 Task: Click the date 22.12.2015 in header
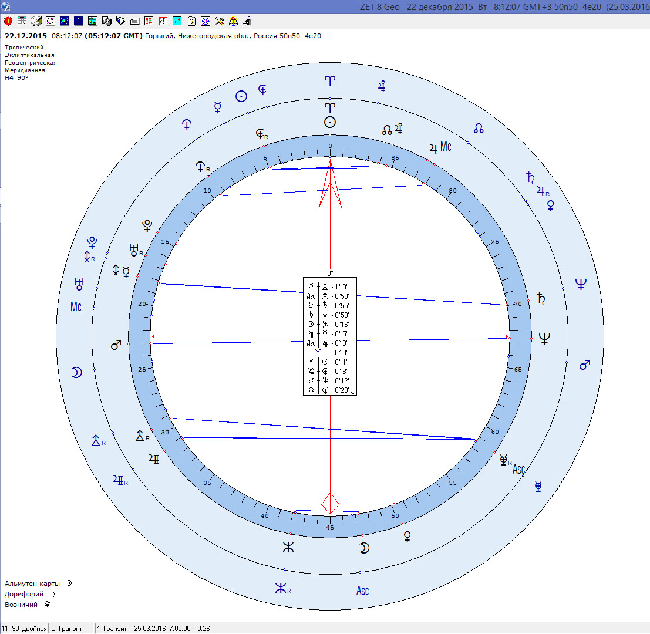coord(25,36)
